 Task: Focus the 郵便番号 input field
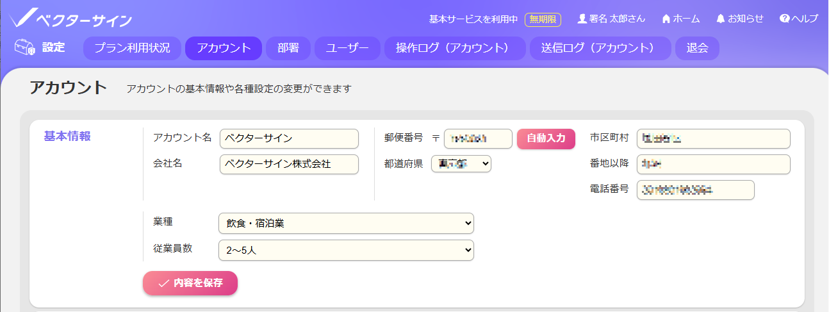click(478, 138)
